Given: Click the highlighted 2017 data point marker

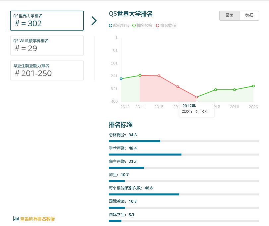Looking at the screenshot, I should pos(197,97).
